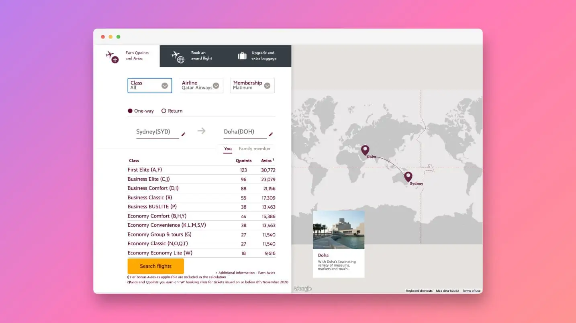Switch to Earn Qpoints and Avios tab
This screenshot has width=576, height=323.
pos(127,56)
